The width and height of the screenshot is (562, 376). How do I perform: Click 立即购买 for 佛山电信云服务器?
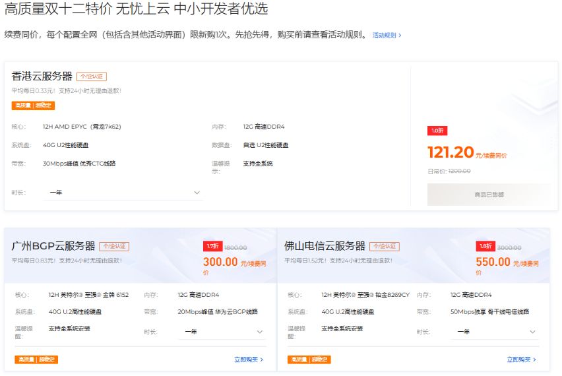pos(521,360)
